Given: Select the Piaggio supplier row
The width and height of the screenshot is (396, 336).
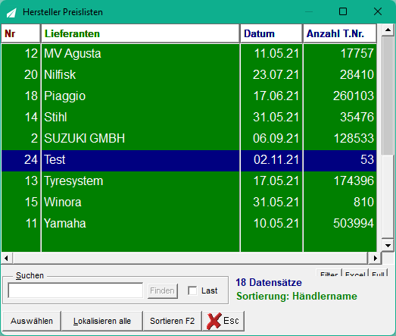Looking at the screenshot, I should tap(189, 96).
